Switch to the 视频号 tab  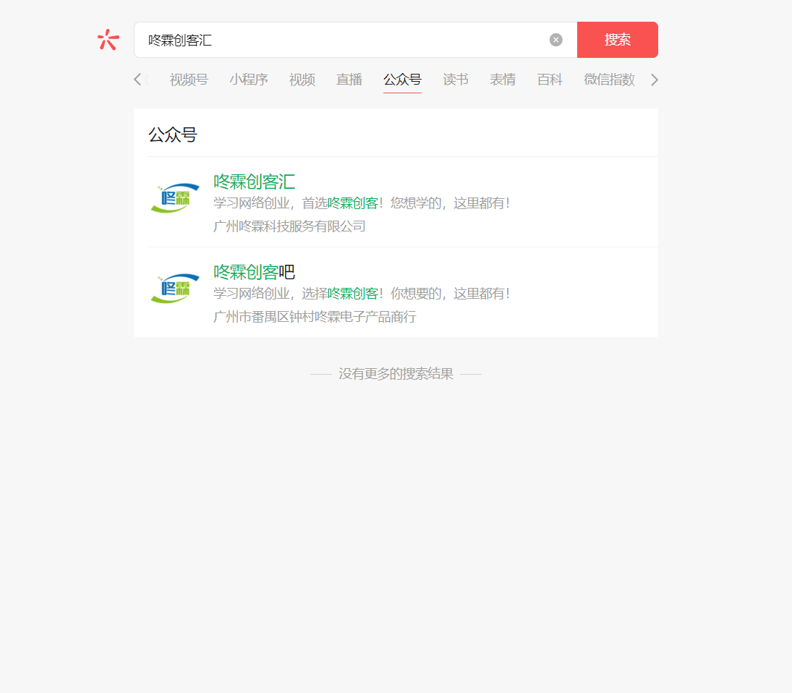pos(188,80)
